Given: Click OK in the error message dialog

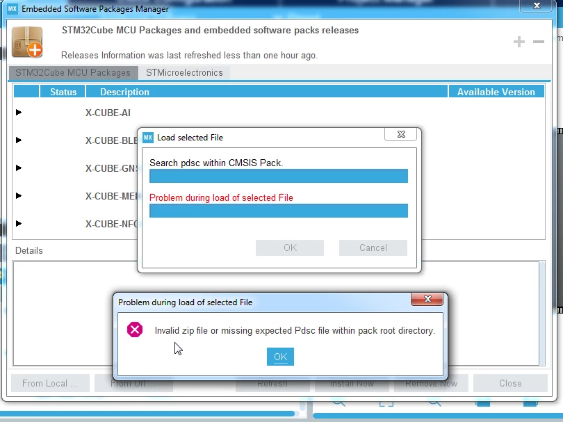Looking at the screenshot, I should tap(280, 357).
